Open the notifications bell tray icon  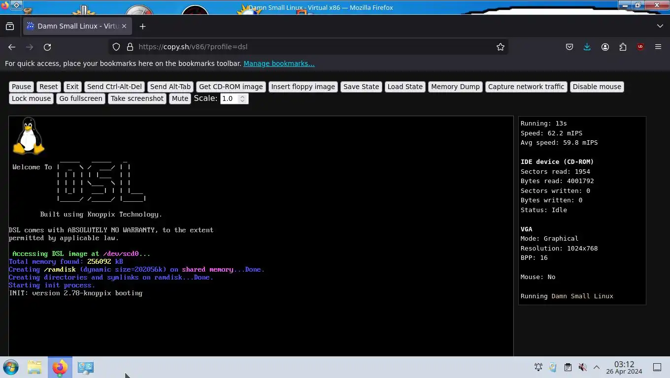tap(538, 367)
